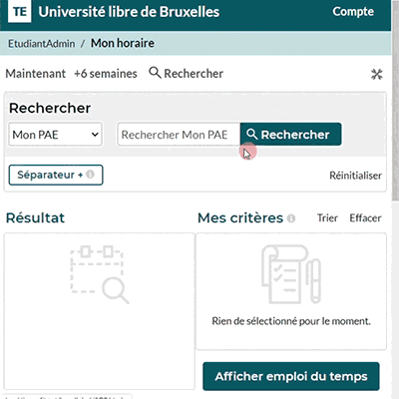The width and height of the screenshot is (399, 399).
Task: Open the Mon PAE dropdown
Action: point(56,135)
